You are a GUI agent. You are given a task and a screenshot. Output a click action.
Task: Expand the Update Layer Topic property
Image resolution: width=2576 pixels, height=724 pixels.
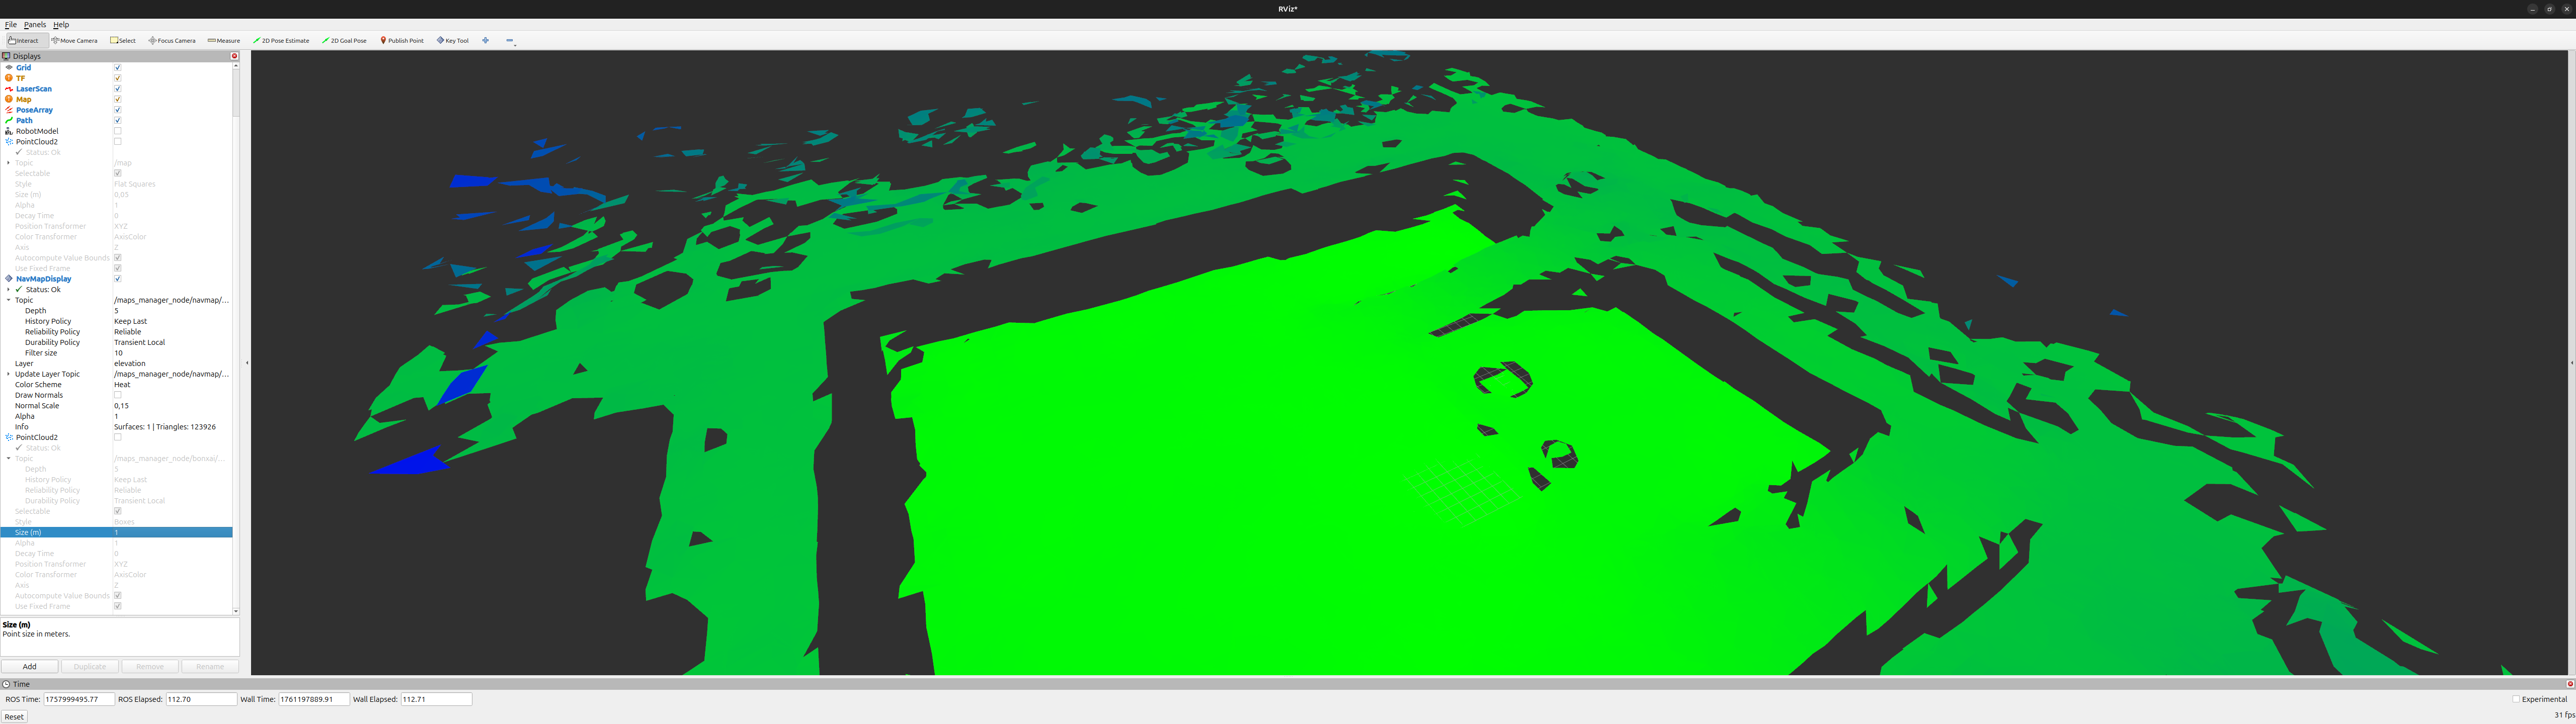pos(8,373)
